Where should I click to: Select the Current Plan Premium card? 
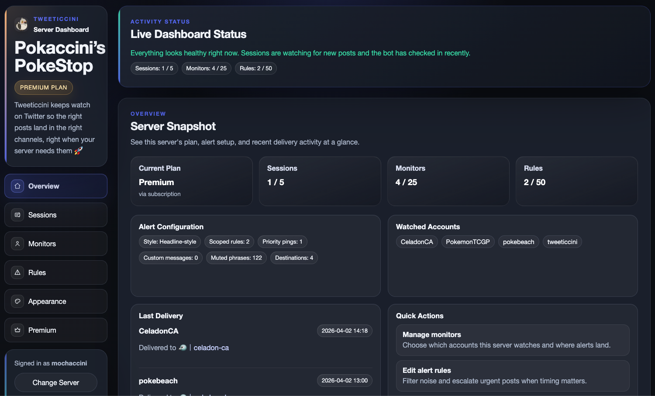[192, 181]
